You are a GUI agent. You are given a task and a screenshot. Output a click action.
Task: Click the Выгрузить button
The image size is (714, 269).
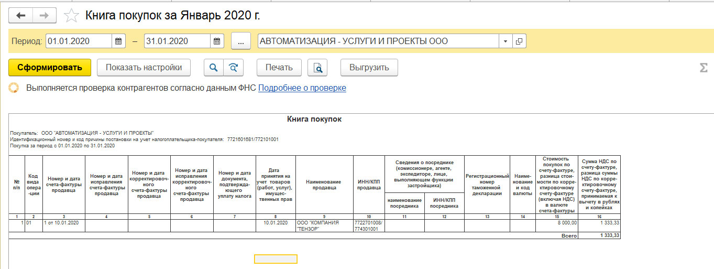pyautogui.click(x=369, y=68)
